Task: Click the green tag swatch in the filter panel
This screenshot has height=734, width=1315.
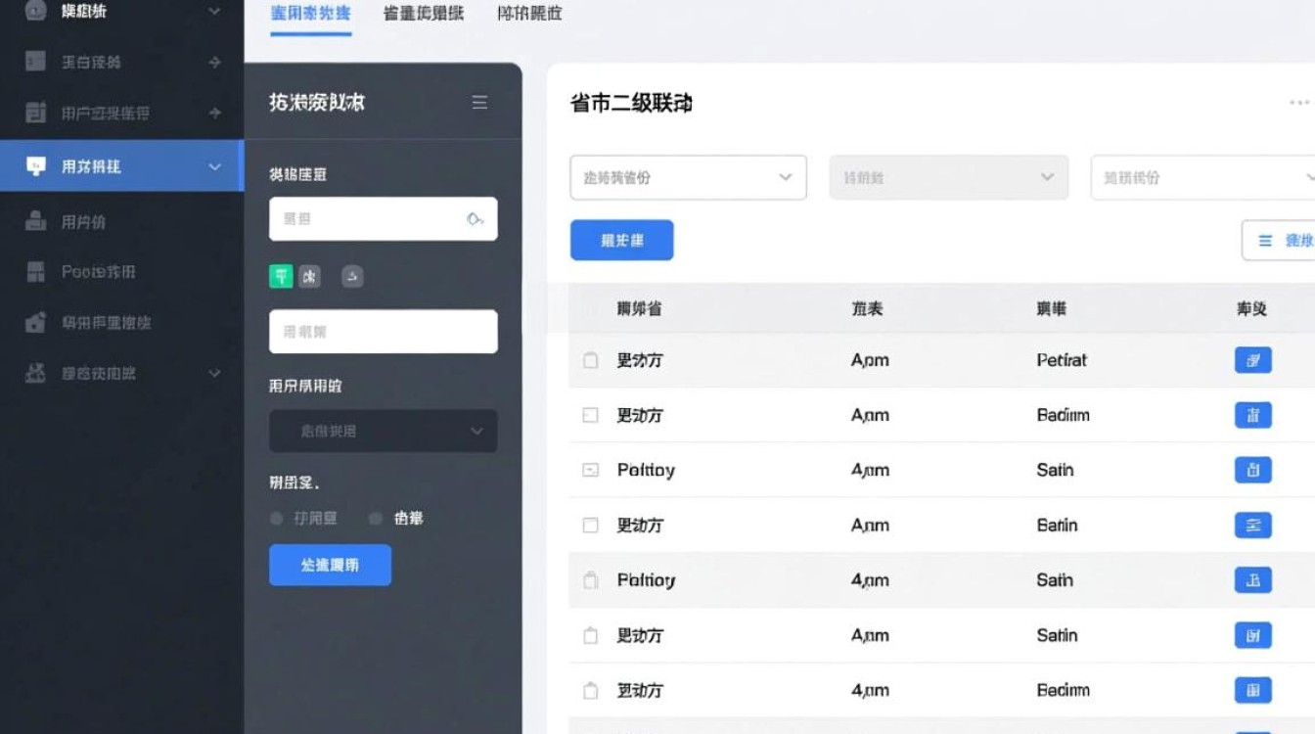Action: [281, 277]
